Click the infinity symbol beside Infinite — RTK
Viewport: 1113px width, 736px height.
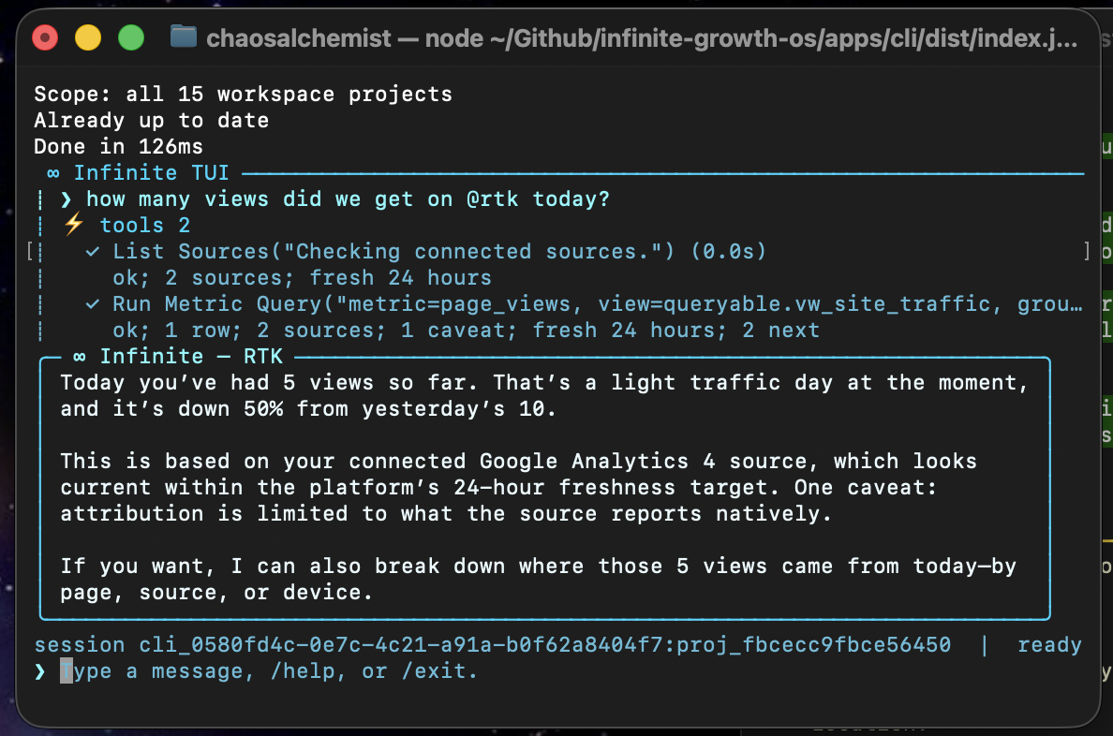(80, 356)
